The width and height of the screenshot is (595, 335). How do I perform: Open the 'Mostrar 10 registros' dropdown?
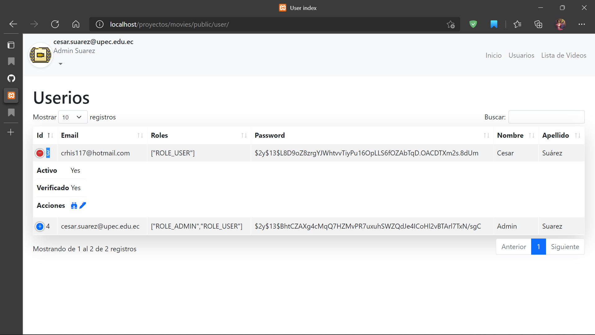pos(73,117)
